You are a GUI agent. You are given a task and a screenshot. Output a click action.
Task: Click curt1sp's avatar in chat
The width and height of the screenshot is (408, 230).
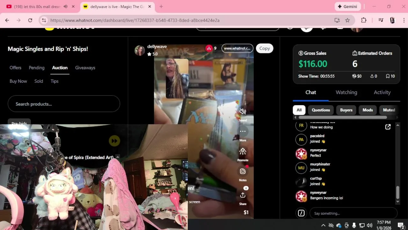click(301, 182)
